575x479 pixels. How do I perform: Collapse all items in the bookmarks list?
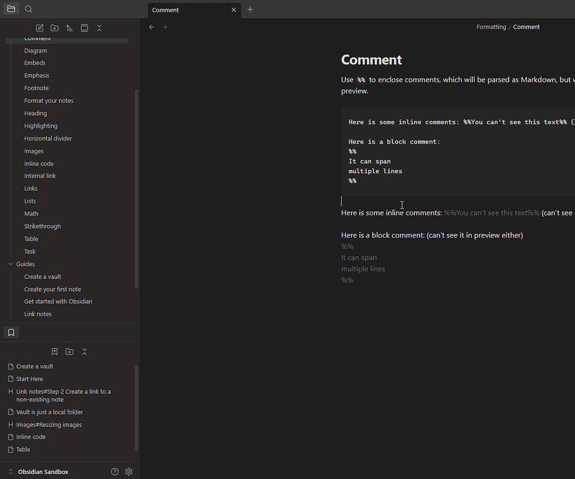(84, 351)
